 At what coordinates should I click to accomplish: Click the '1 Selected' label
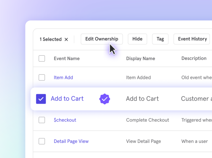(51, 39)
